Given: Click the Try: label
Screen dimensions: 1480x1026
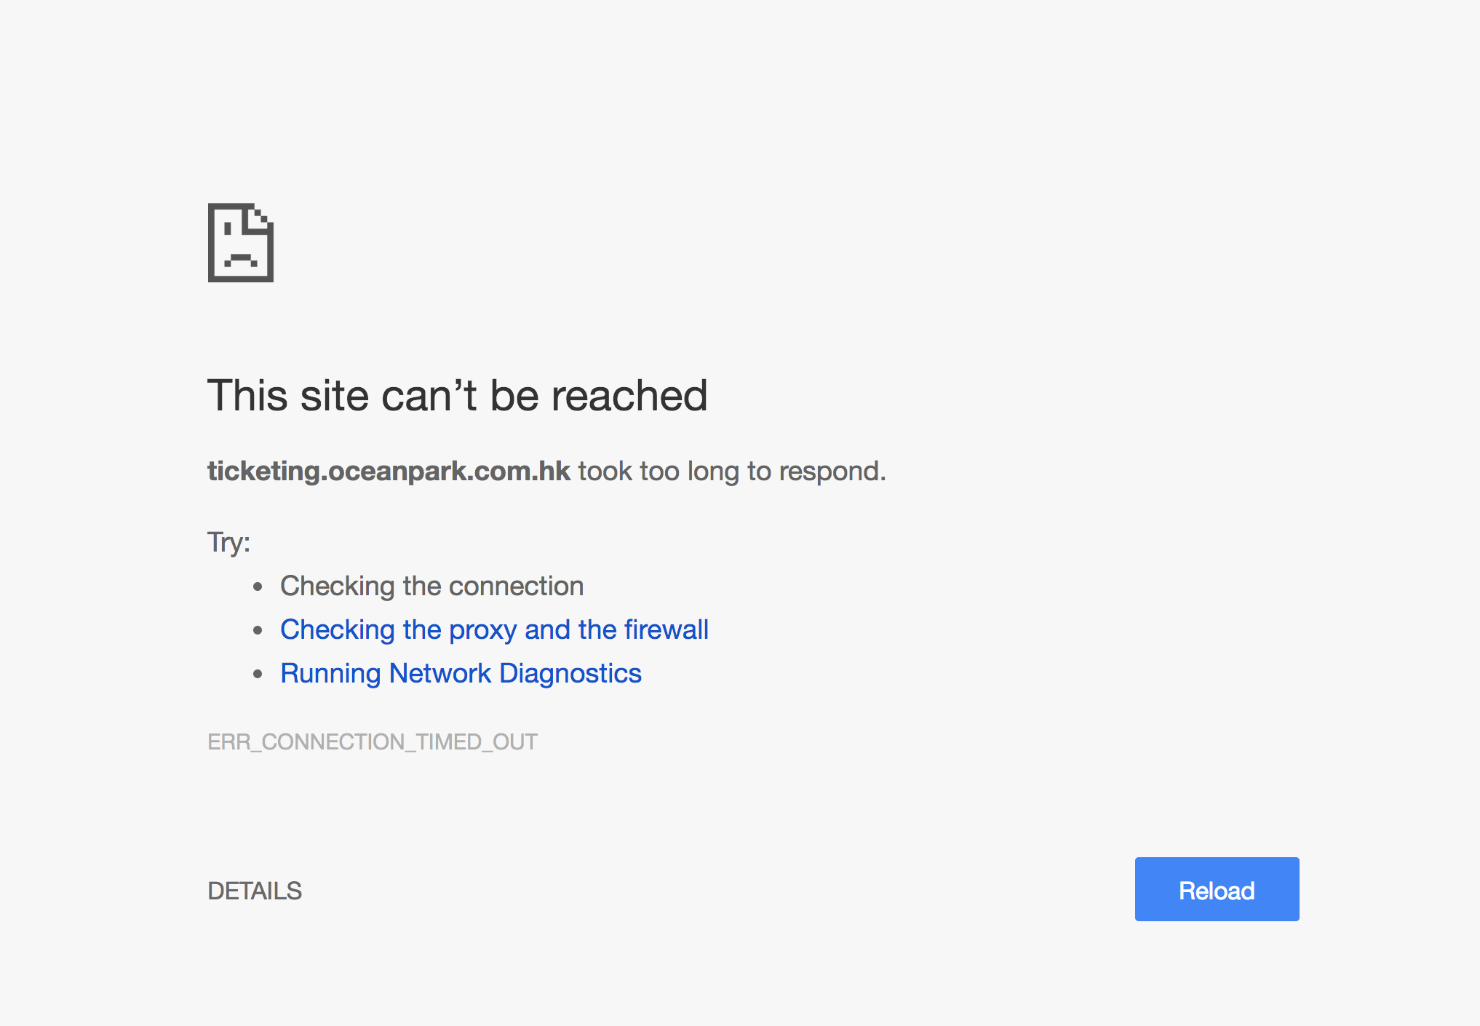Looking at the screenshot, I should (x=228, y=543).
